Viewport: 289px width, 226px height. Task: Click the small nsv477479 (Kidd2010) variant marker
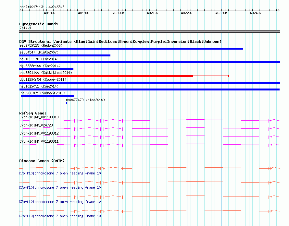pos(67,103)
